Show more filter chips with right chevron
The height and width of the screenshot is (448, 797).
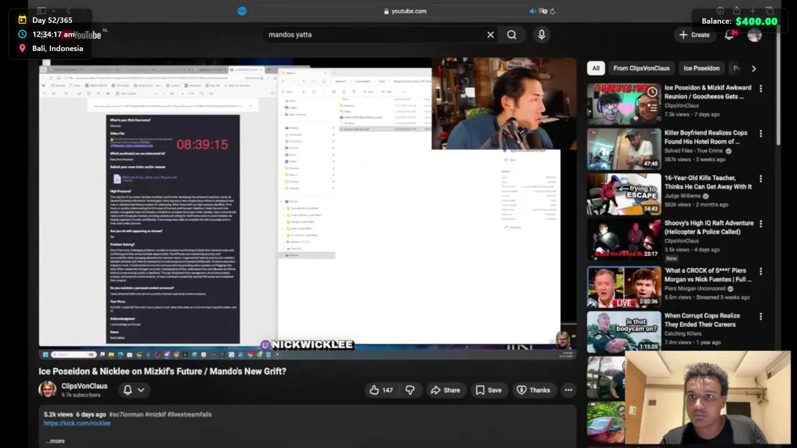(753, 68)
